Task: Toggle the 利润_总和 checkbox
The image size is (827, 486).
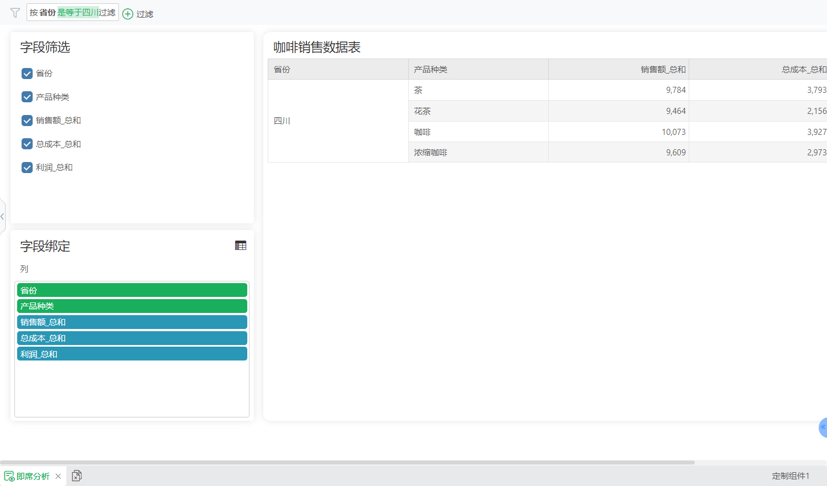Action: (27, 168)
